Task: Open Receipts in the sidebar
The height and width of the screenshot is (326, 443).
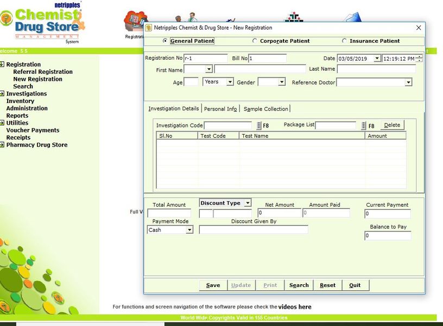Action: [18, 137]
